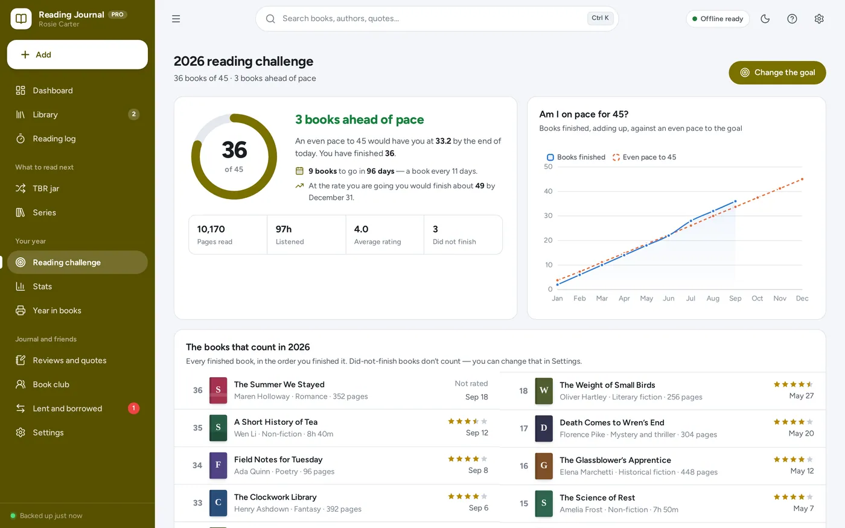845x528 pixels.
Task: Switch to dark mode via moon icon
Action: coord(765,19)
